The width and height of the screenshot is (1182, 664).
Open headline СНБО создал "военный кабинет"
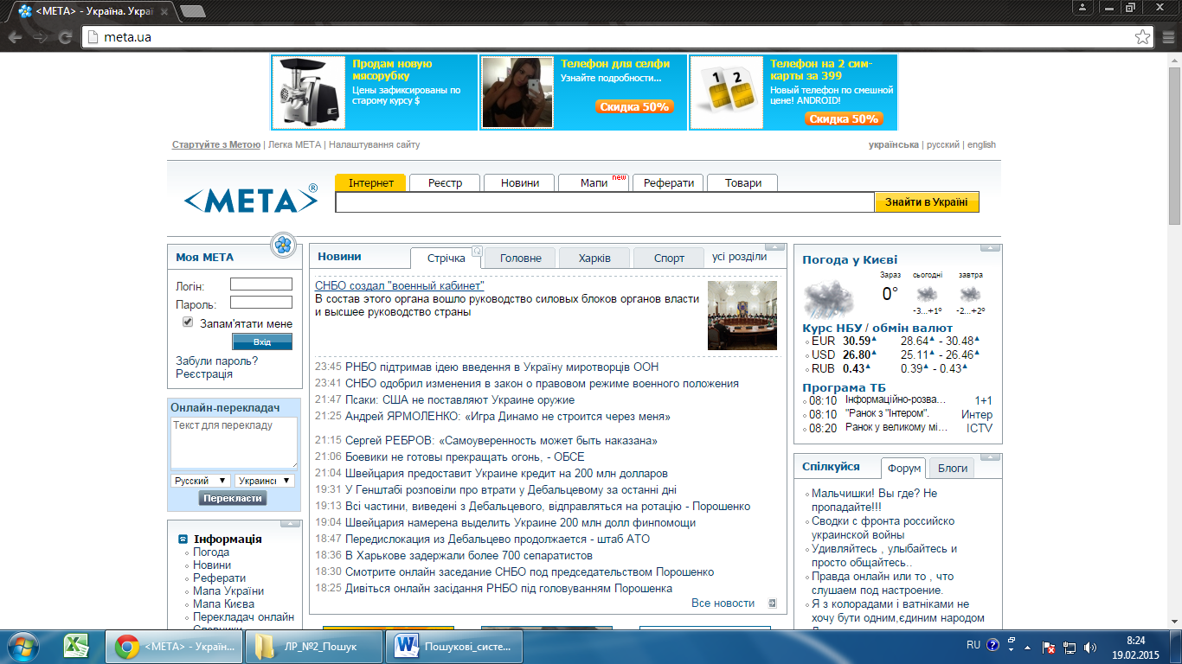[x=400, y=285]
